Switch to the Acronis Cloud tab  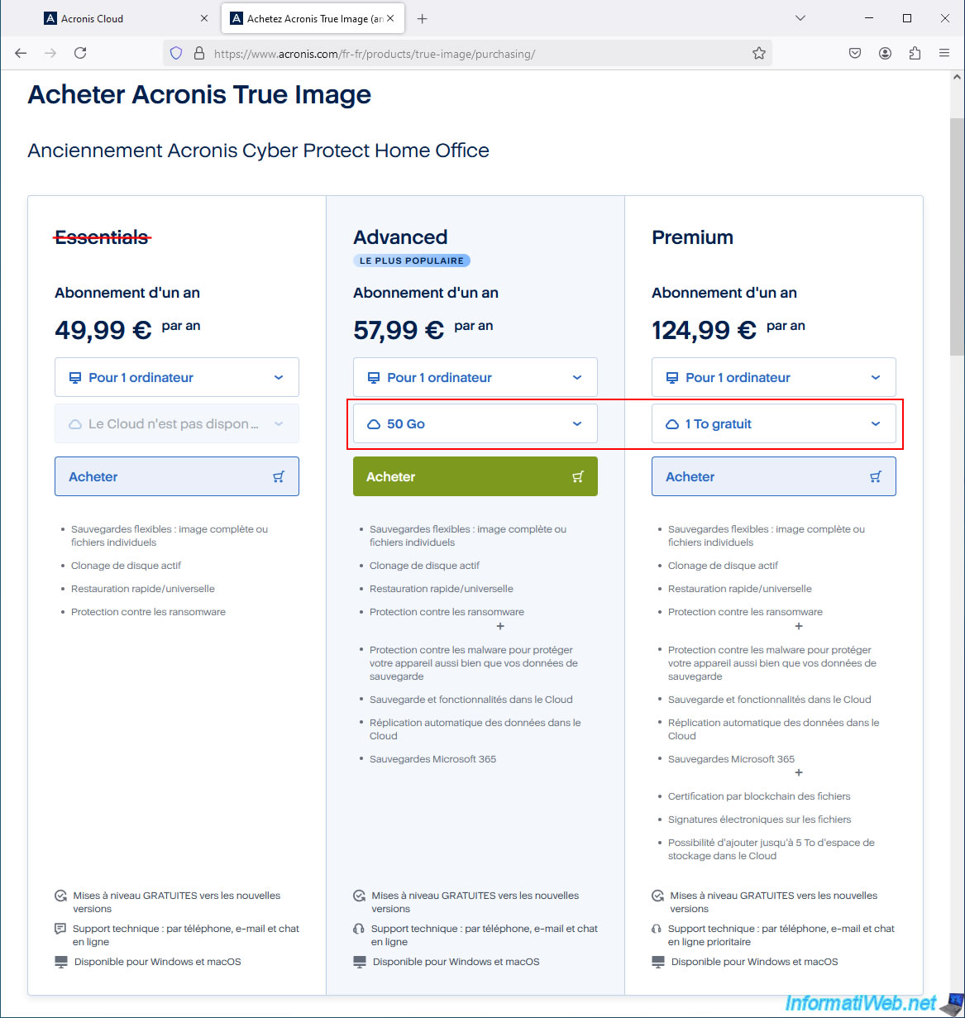[116, 18]
